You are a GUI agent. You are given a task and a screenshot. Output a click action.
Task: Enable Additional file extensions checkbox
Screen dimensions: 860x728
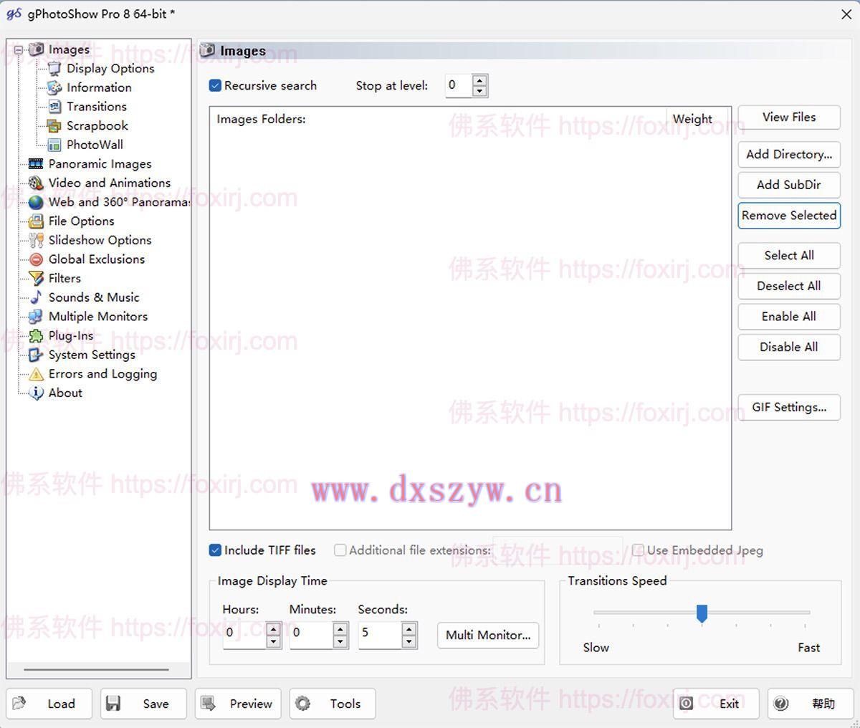(340, 550)
